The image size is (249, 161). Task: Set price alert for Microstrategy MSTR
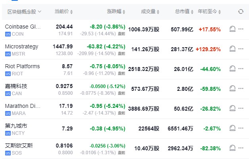[232, 49]
